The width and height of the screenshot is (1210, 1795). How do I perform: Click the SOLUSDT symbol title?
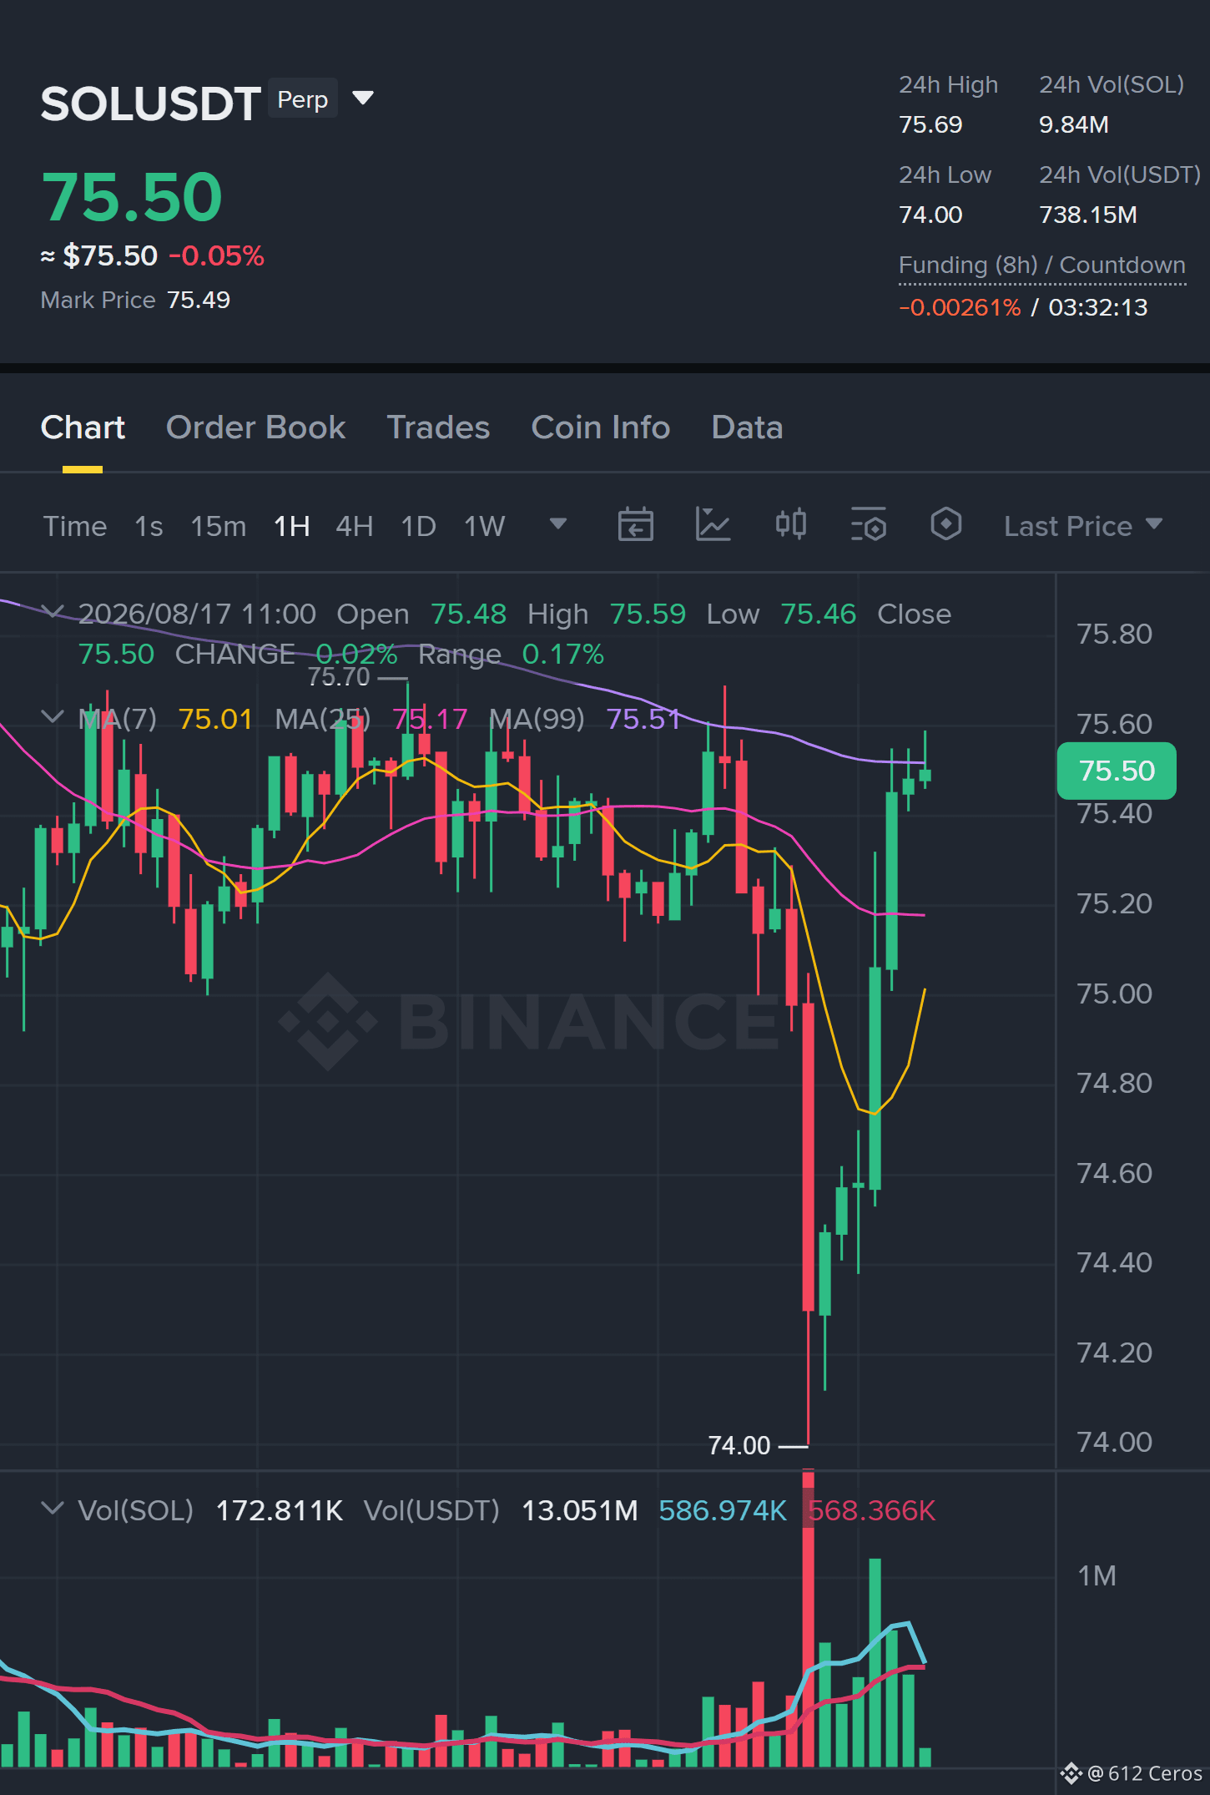(x=151, y=104)
